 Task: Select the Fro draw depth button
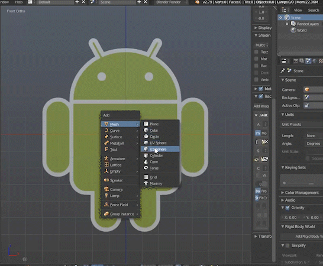pos(264,191)
